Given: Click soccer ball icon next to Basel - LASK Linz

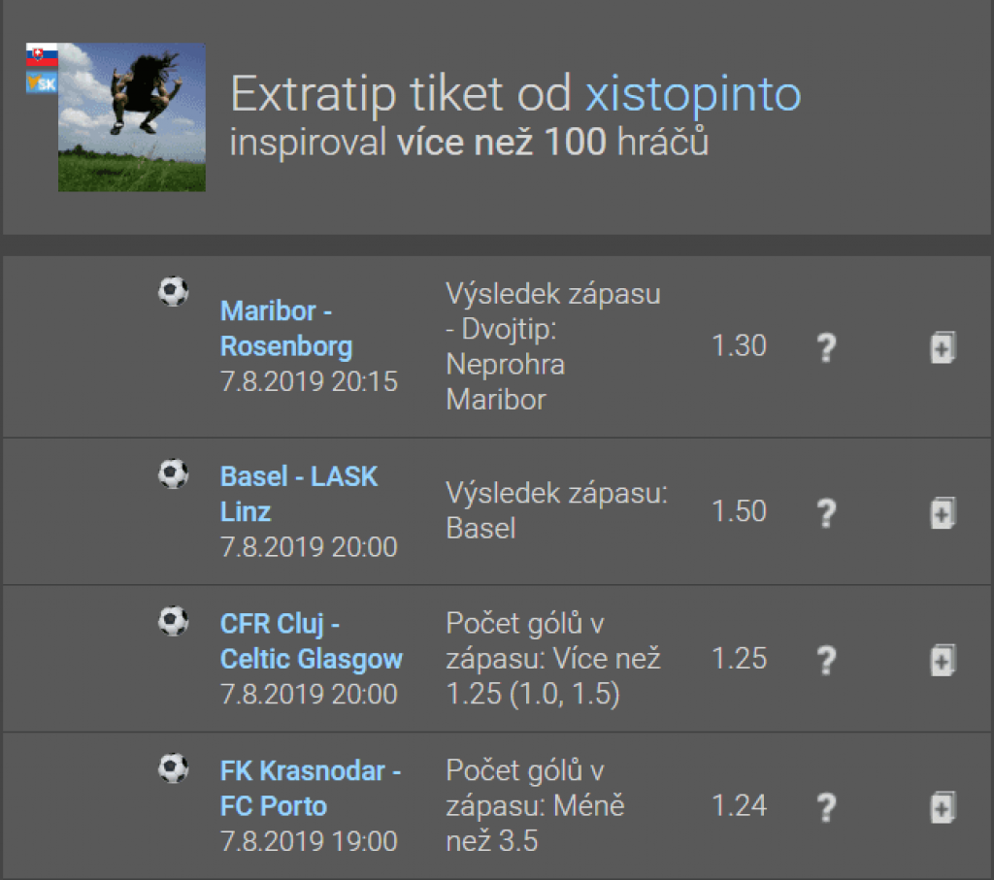Looking at the screenshot, I should (173, 473).
